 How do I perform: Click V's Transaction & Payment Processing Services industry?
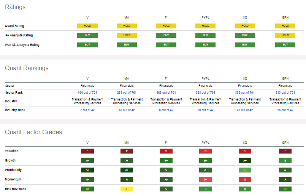click(x=87, y=101)
